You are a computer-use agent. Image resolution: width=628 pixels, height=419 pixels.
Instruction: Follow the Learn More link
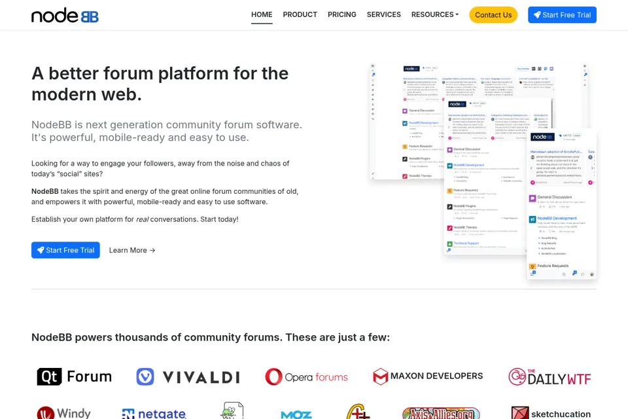(131, 250)
